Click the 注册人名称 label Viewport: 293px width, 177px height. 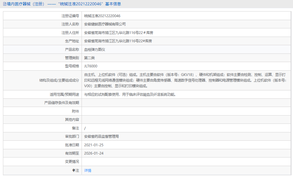70,24
